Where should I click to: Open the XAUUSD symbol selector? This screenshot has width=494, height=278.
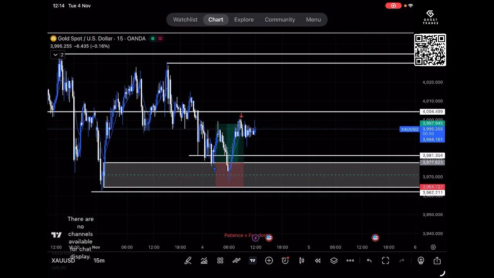pyautogui.click(x=63, y=261)
